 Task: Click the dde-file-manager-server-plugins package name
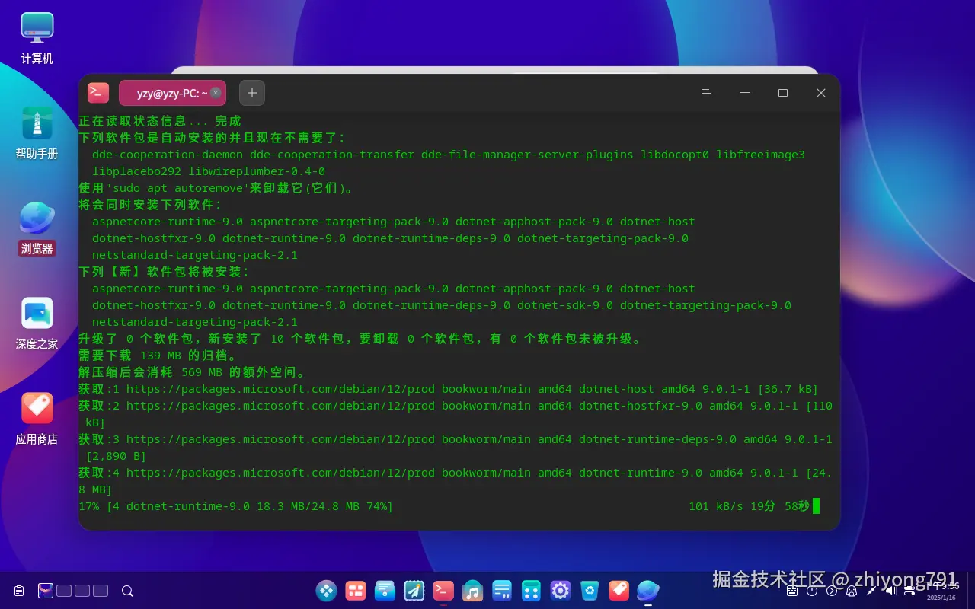(527, 155)
